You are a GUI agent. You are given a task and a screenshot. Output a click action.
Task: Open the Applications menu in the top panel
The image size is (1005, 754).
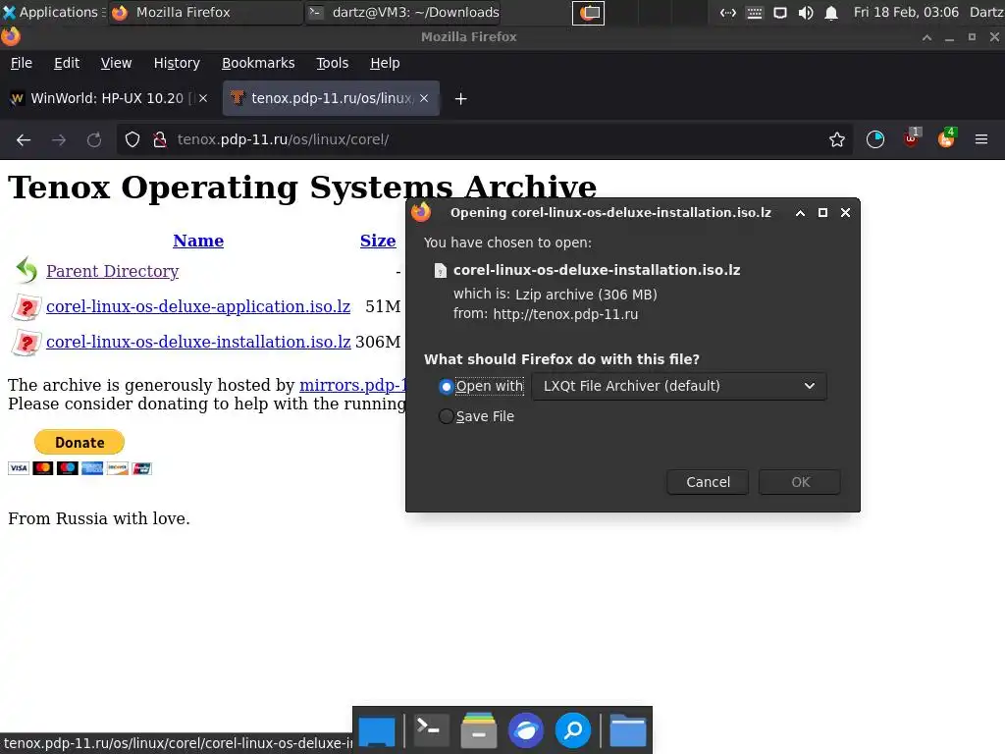click(54, 12)
